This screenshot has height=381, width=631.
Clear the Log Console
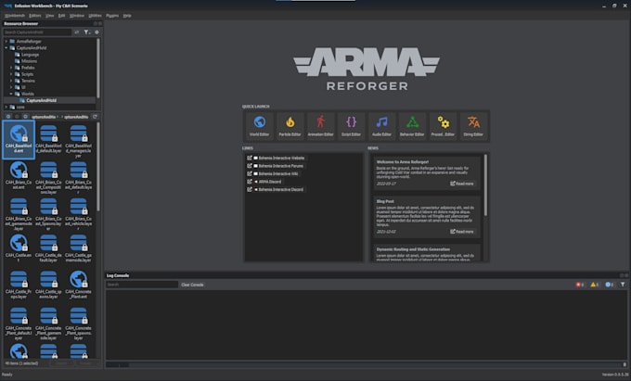click(192, 285)
